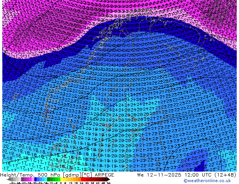Click the '(12+48)' forecast offset text
The image size is (239, 184).
225,175
